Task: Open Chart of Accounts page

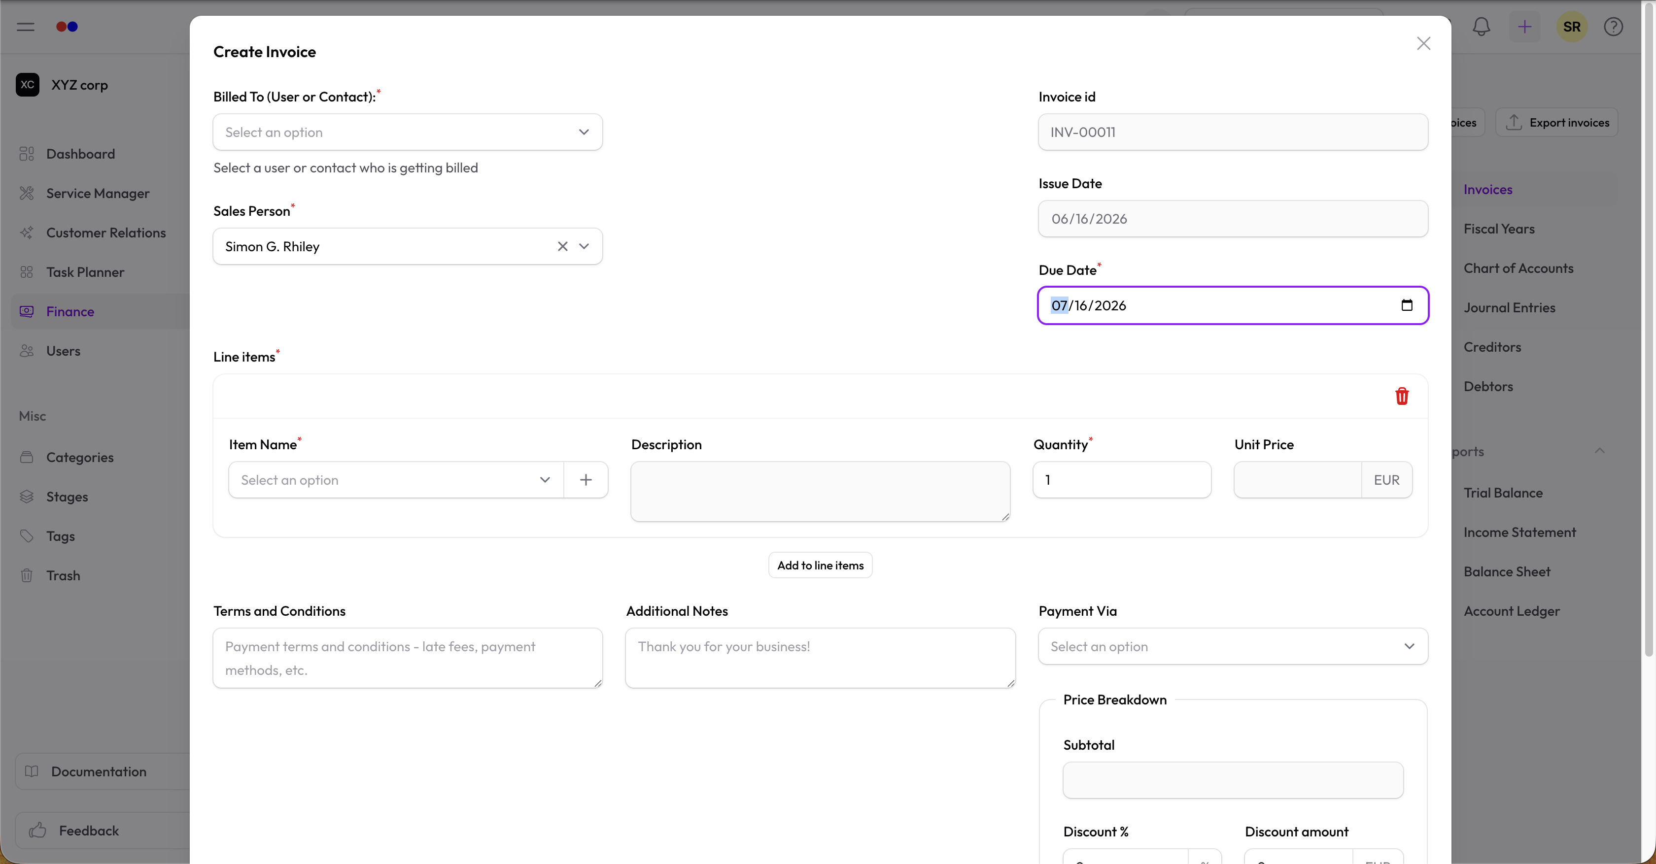Action: [x=1518, y=268]
